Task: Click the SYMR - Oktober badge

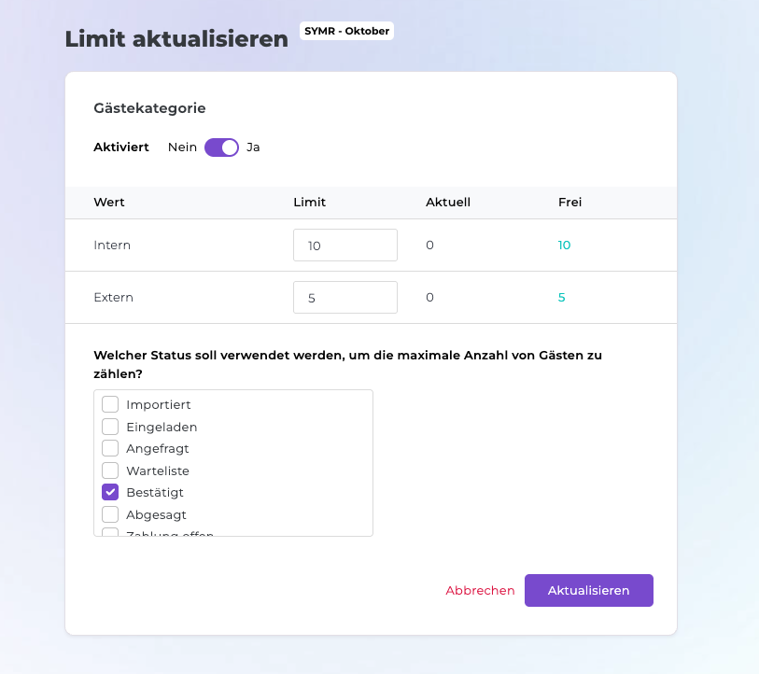Action: 346,31
